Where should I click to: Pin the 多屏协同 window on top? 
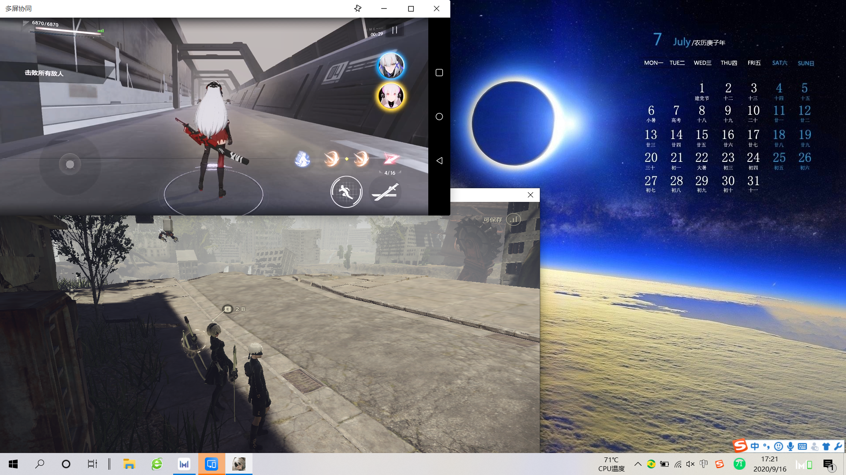click(358, 8)
